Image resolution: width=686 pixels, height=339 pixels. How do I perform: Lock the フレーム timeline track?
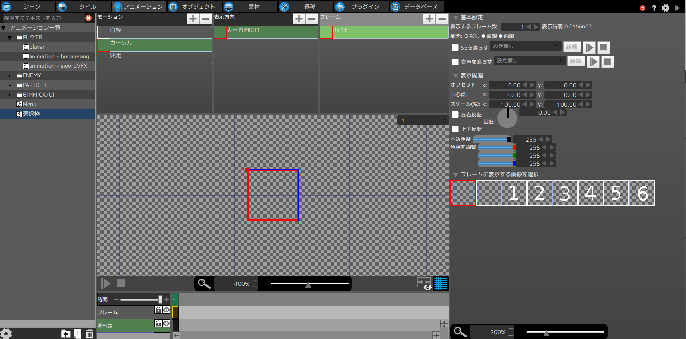[x=158, y=310]
